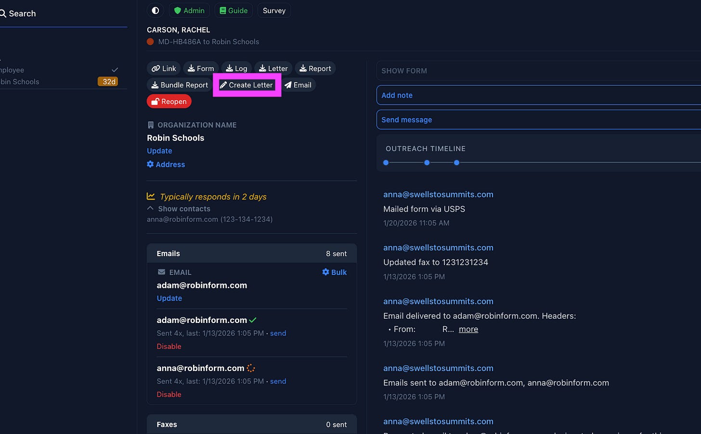Click the Search magnifier in sidebar
The image size is (701, 434).
(3, 13)
